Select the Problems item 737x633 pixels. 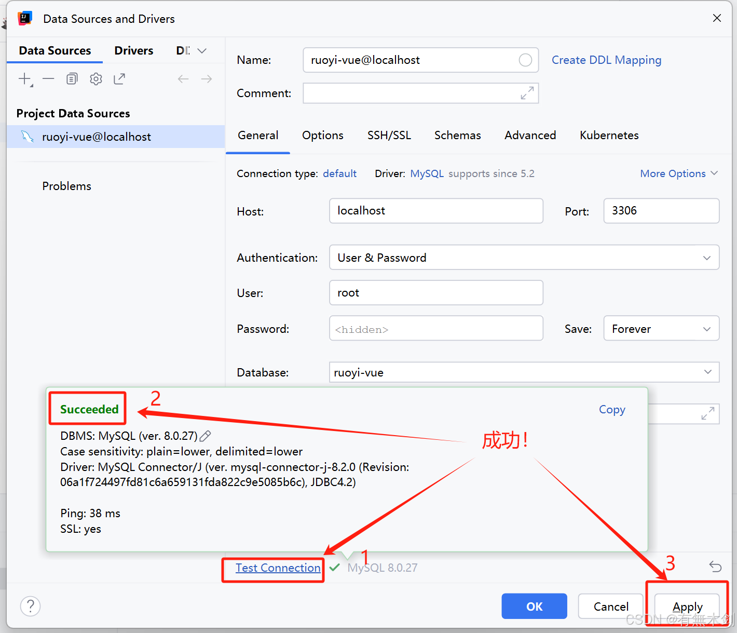[66, 186]
